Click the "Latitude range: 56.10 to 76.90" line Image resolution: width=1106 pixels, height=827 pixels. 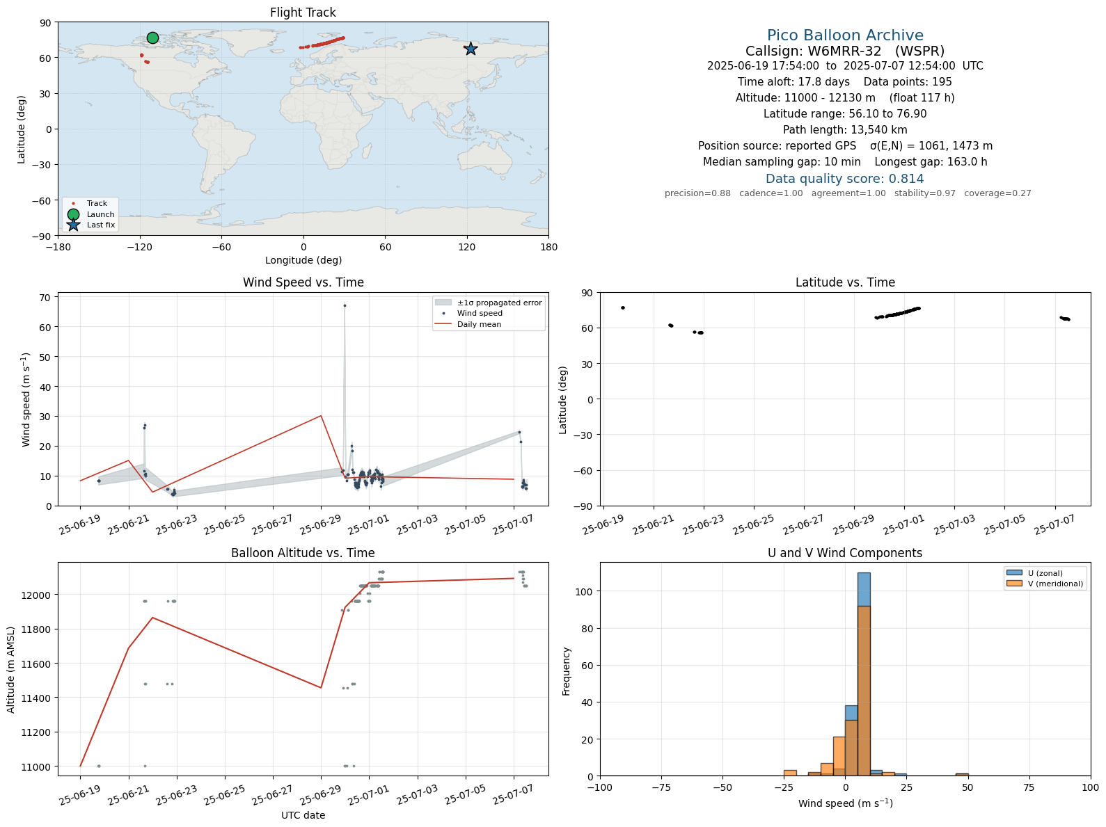coord(845,114)
